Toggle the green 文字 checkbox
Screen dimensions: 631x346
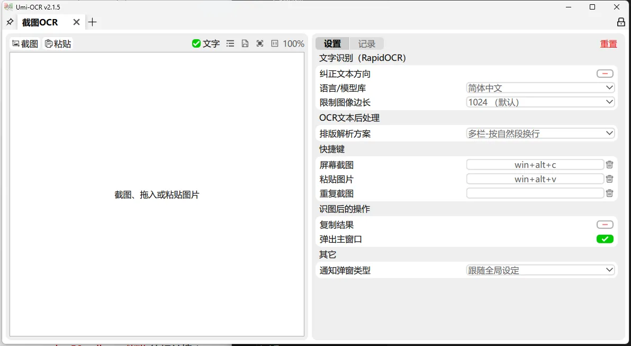(205, 43)
